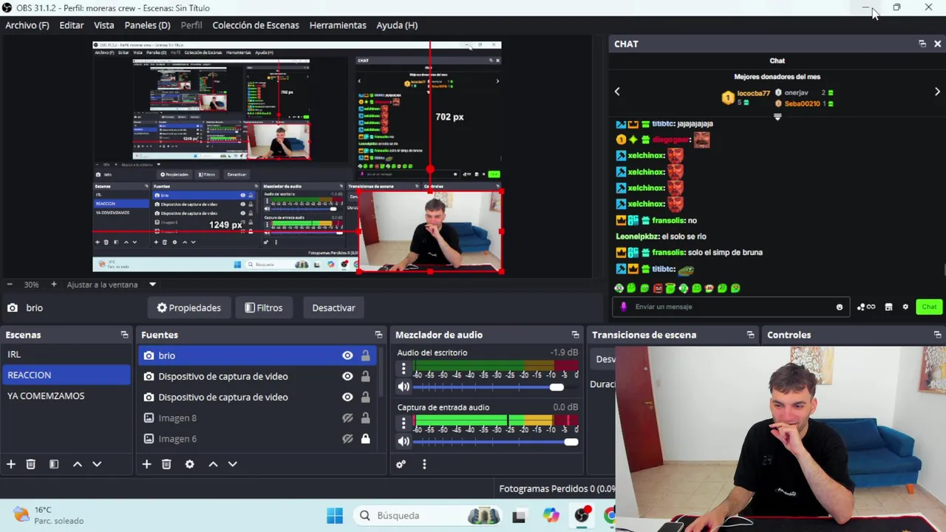Viewport: 946px width, 532px height.
Task: Open chat settings gear icon
Action: coord(905,307)
